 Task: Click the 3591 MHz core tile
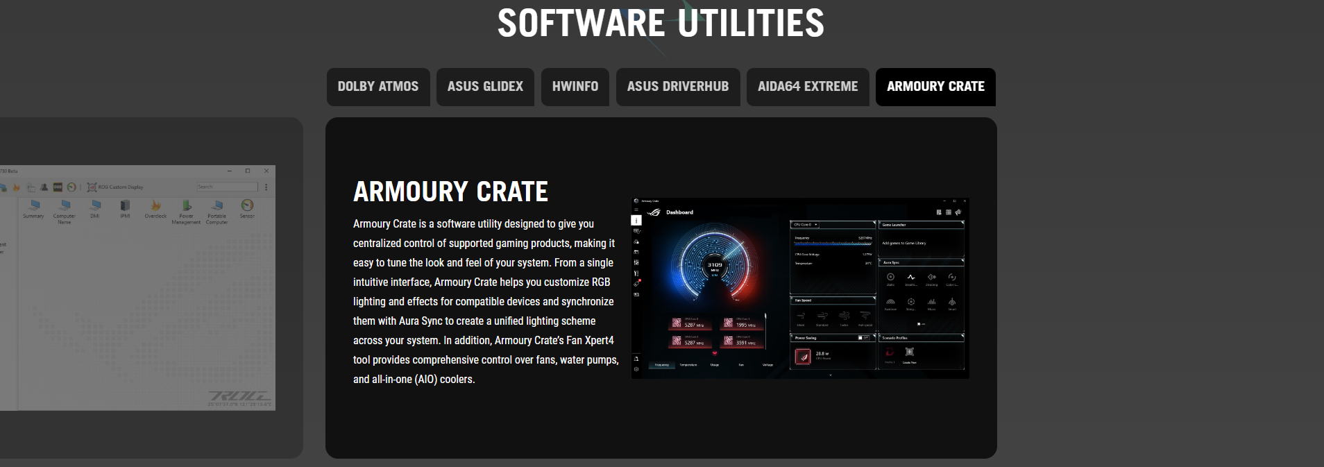[742, 340]
